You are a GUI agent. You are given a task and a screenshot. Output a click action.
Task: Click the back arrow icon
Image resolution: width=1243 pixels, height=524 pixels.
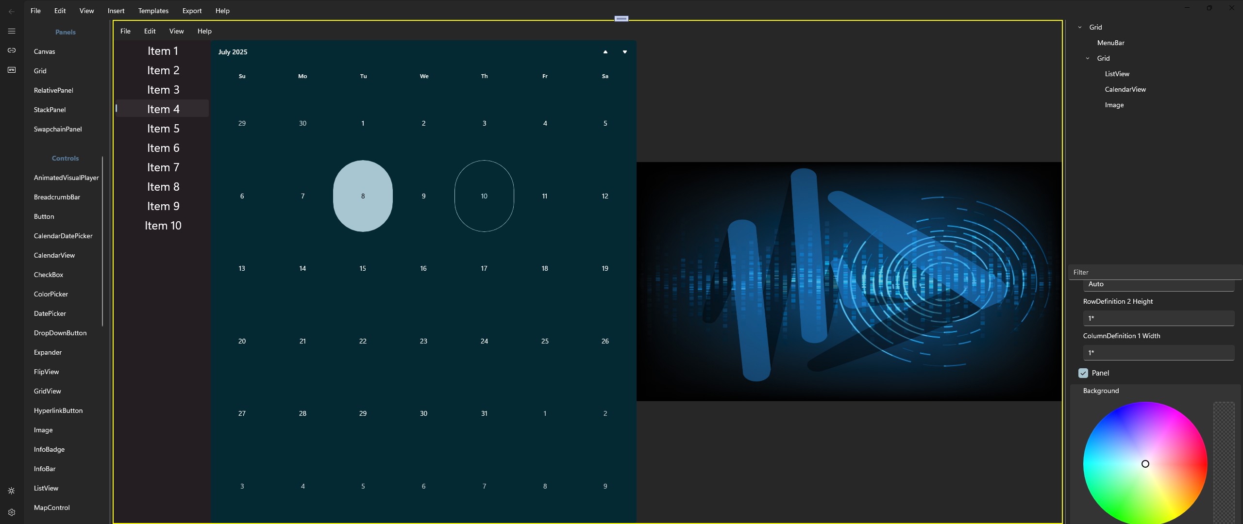[x=12, y=11]
